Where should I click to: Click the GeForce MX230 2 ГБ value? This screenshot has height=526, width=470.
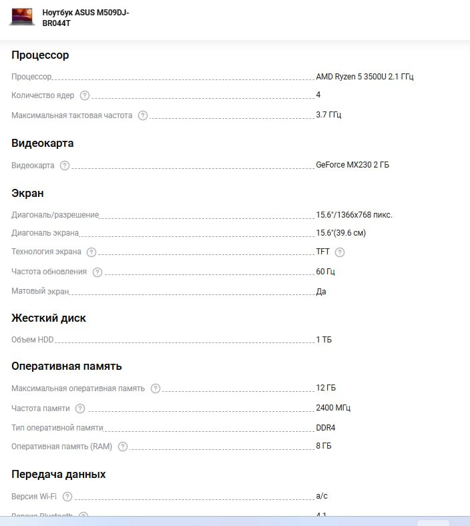(352, 165)
